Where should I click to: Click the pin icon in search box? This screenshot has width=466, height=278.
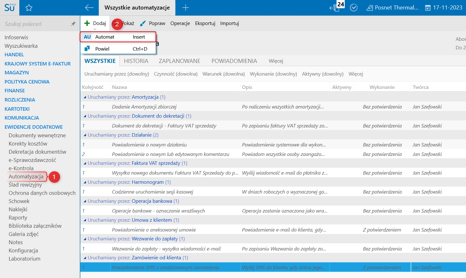[73, 24]
